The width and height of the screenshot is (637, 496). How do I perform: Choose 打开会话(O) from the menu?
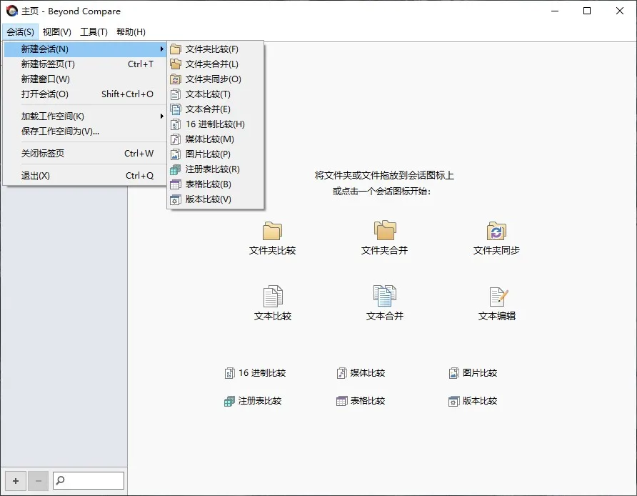[x=85, y=94]
